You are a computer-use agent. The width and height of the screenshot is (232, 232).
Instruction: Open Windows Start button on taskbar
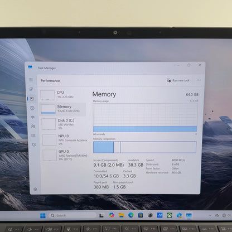point(43,215)
